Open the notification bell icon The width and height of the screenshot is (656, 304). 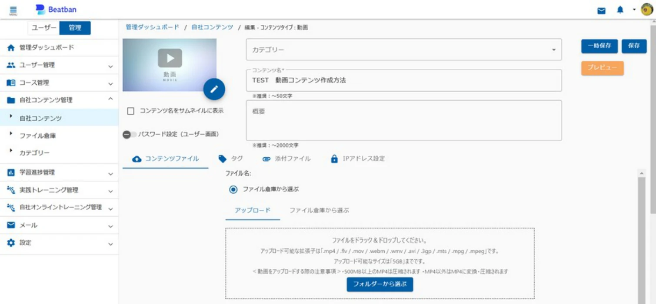click(620, 10)
